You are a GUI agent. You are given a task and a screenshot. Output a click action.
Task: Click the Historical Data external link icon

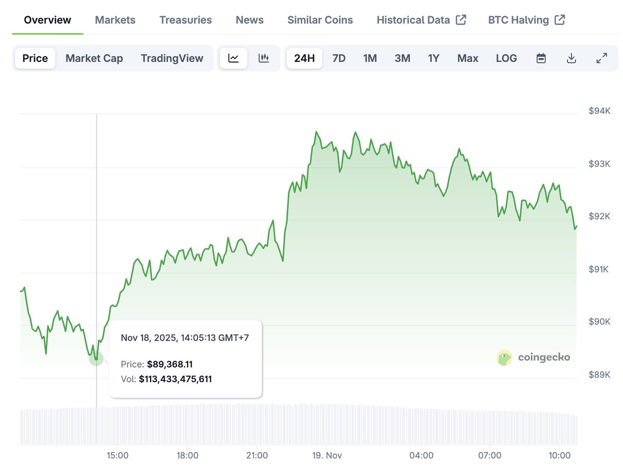[x=461, y=20]
